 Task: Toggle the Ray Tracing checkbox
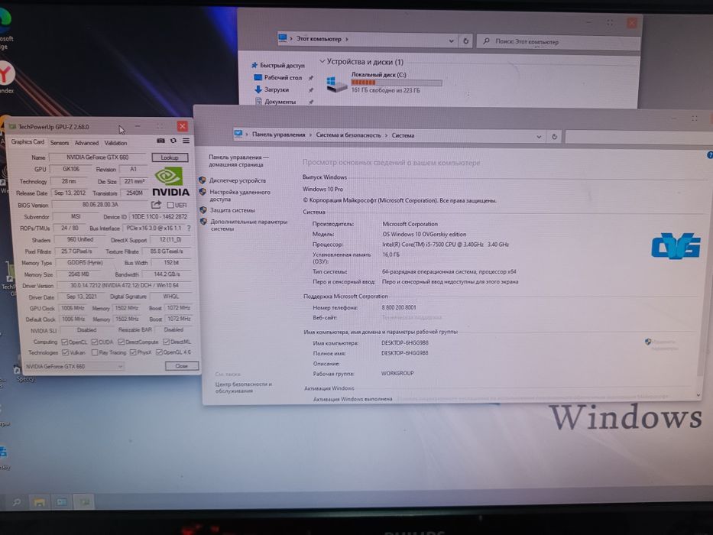(95, 352)
